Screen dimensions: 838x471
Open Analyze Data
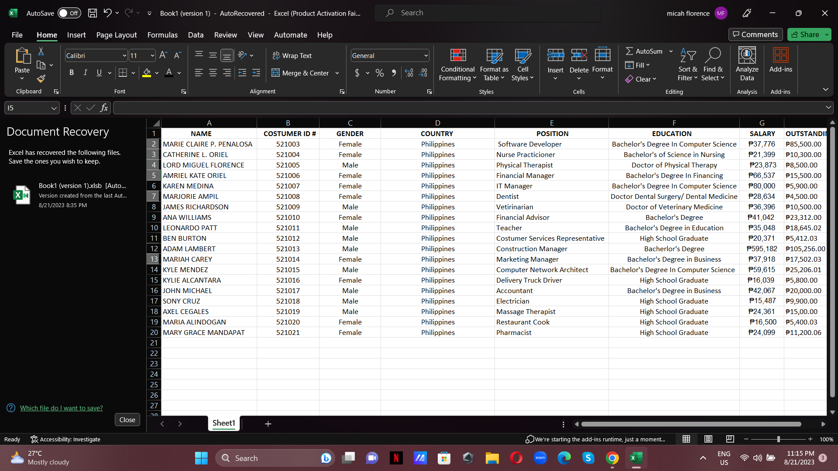747,65
